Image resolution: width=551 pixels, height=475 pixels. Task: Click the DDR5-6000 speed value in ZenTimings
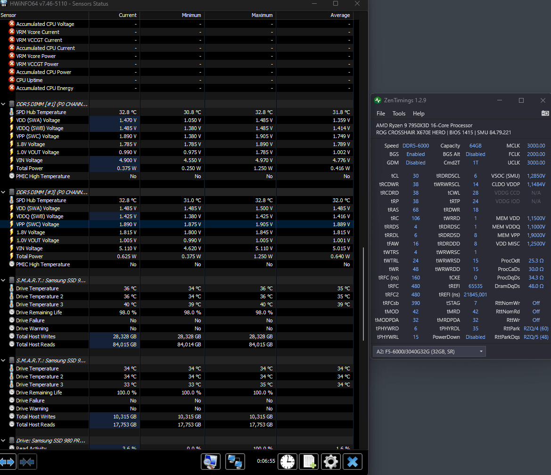click(416, 146)
